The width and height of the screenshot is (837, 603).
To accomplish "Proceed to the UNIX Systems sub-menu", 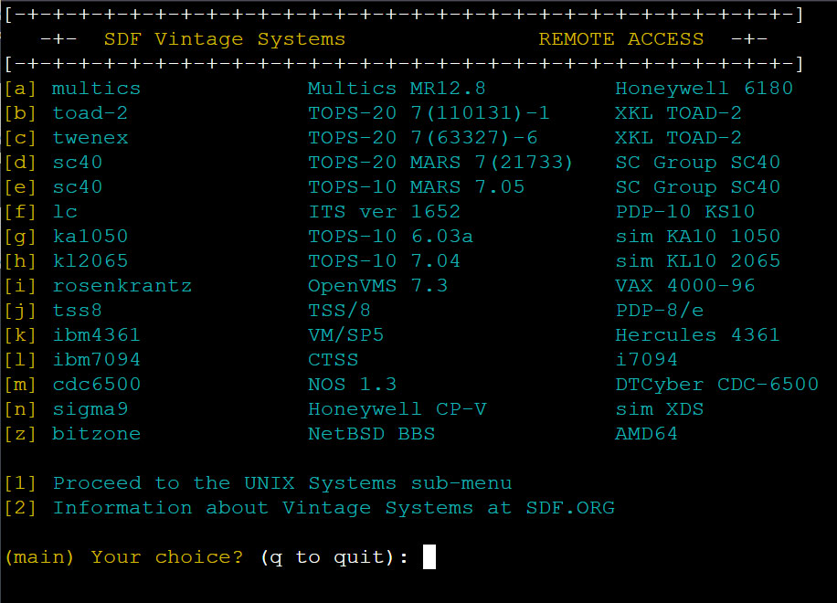I will click(x=283, y=482).
